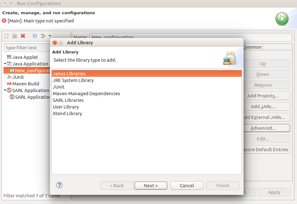Screen dimensions: 297x204
Task: Select SARL Libraries in the list
Action: point(147,100)
